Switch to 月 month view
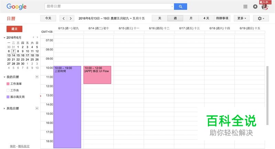 pos(191,19)
